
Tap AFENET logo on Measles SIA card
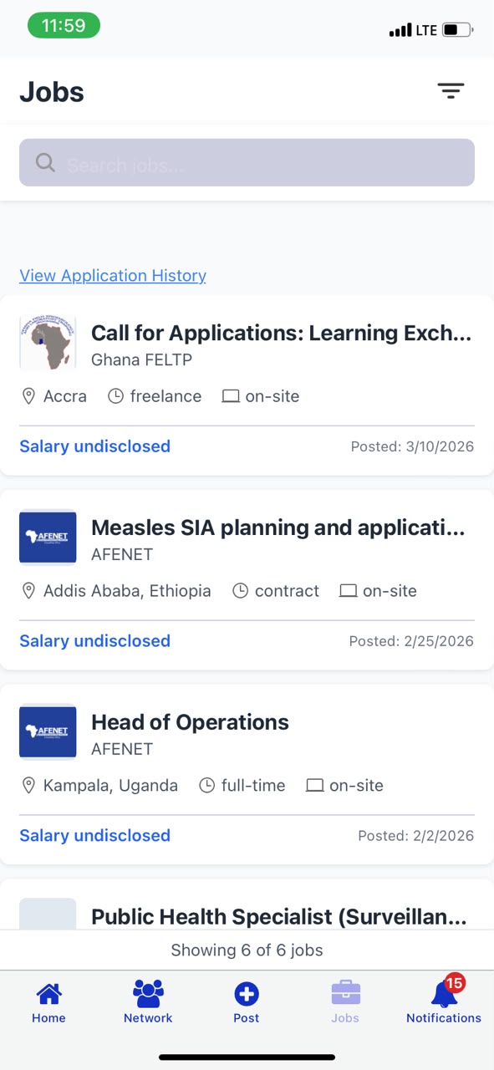coord(48,538)
